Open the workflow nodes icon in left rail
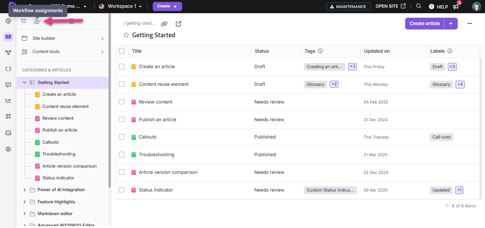This screenshot has width=485, height=228. (8, 53)
